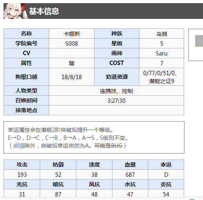203x200 pixels.
Task: Select the 光抗 header cell
Action: tap(22, 184)
